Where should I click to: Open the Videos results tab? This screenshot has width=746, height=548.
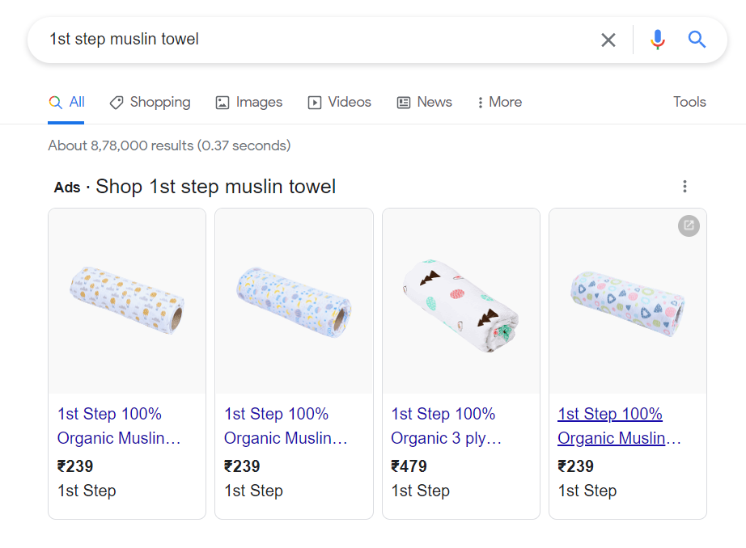pos(340,102)
